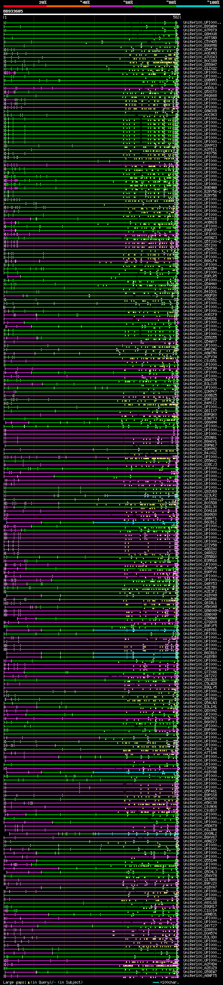Select hit label UniRef100_Q9ZU69

200,491
